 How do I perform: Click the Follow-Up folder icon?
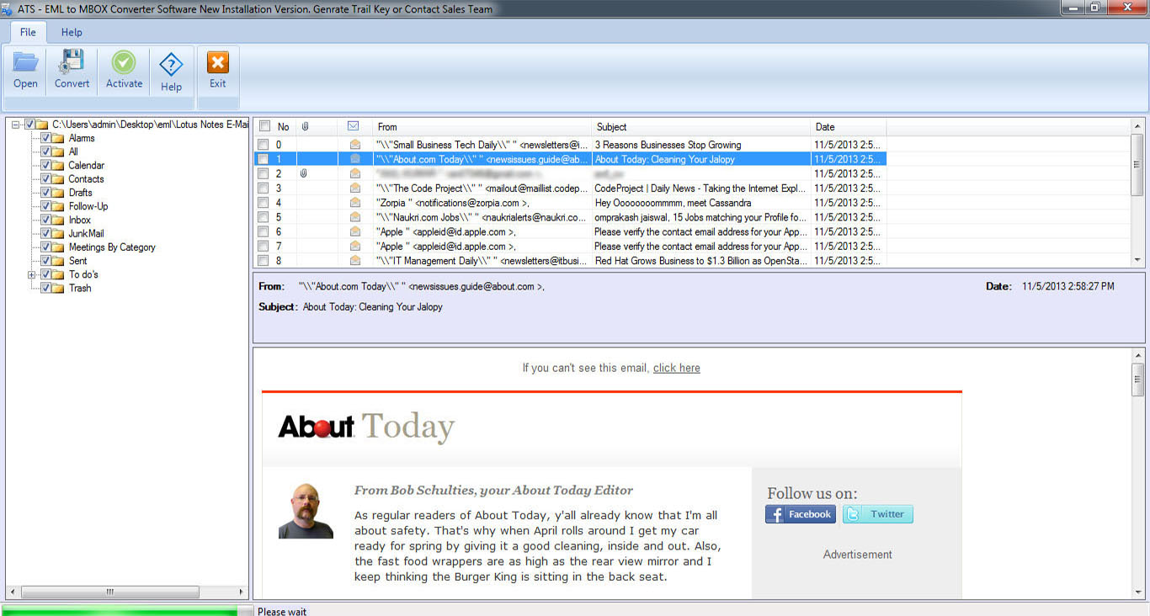[x=59, y=206]
